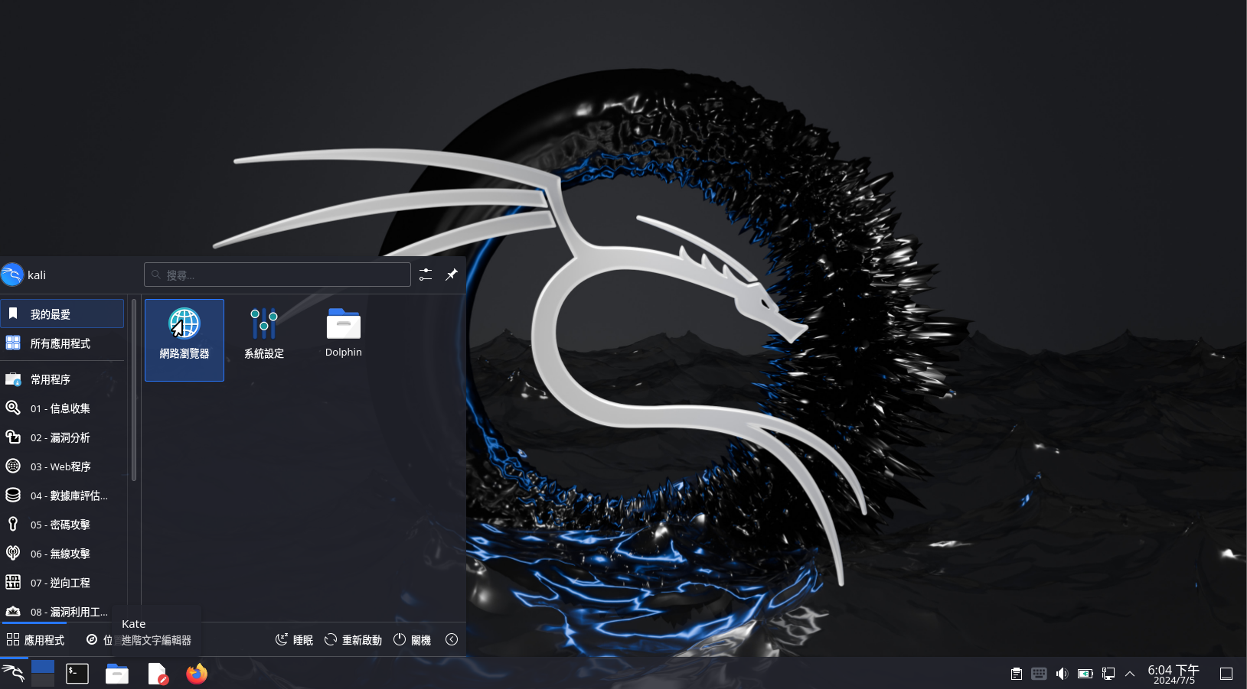Image resolution: width=1247 pixels, height=689 pixels.
Task: Open the clipboard tray icon
Action: click(x=1016, y=674)
